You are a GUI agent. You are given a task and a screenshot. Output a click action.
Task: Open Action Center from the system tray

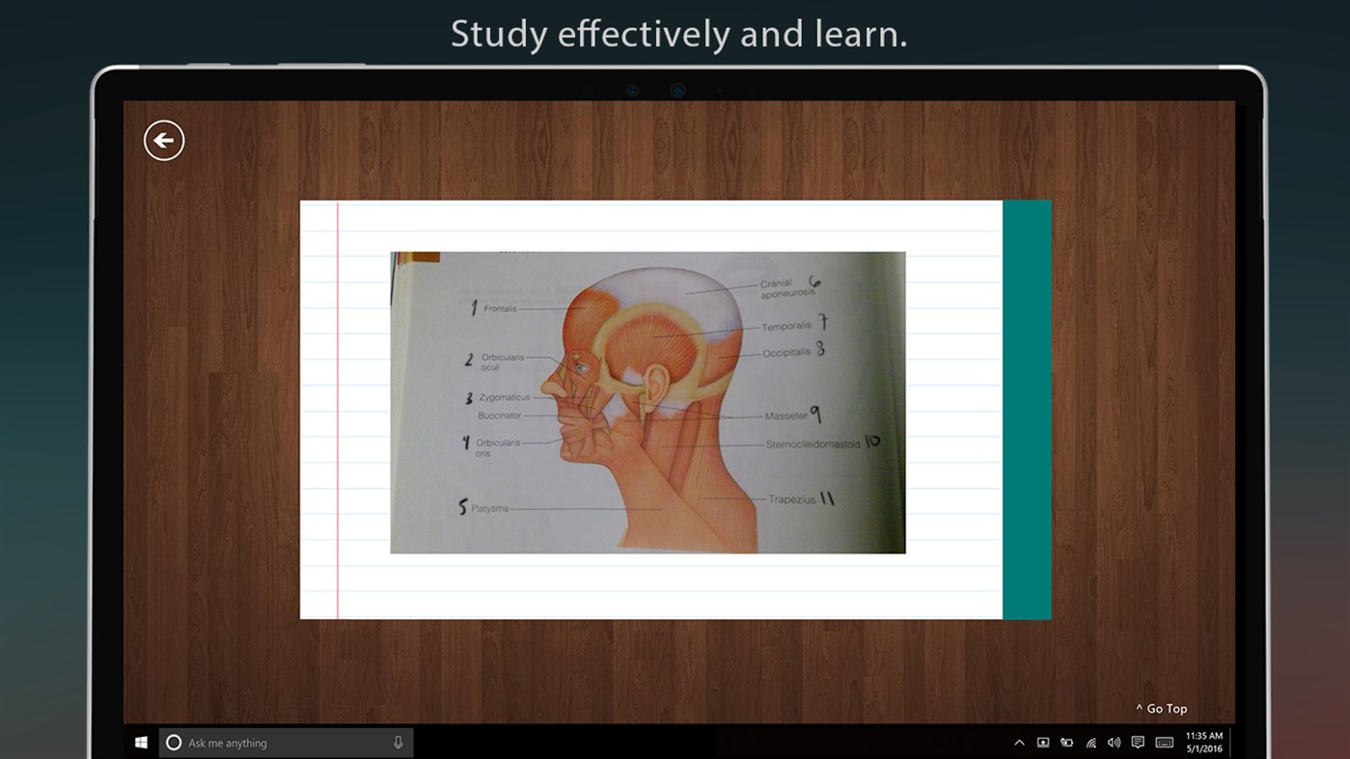[x=1138, y=743]
